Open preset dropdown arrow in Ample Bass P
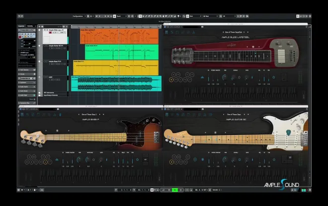Viewport: 328px width, 206px height. 103,115
